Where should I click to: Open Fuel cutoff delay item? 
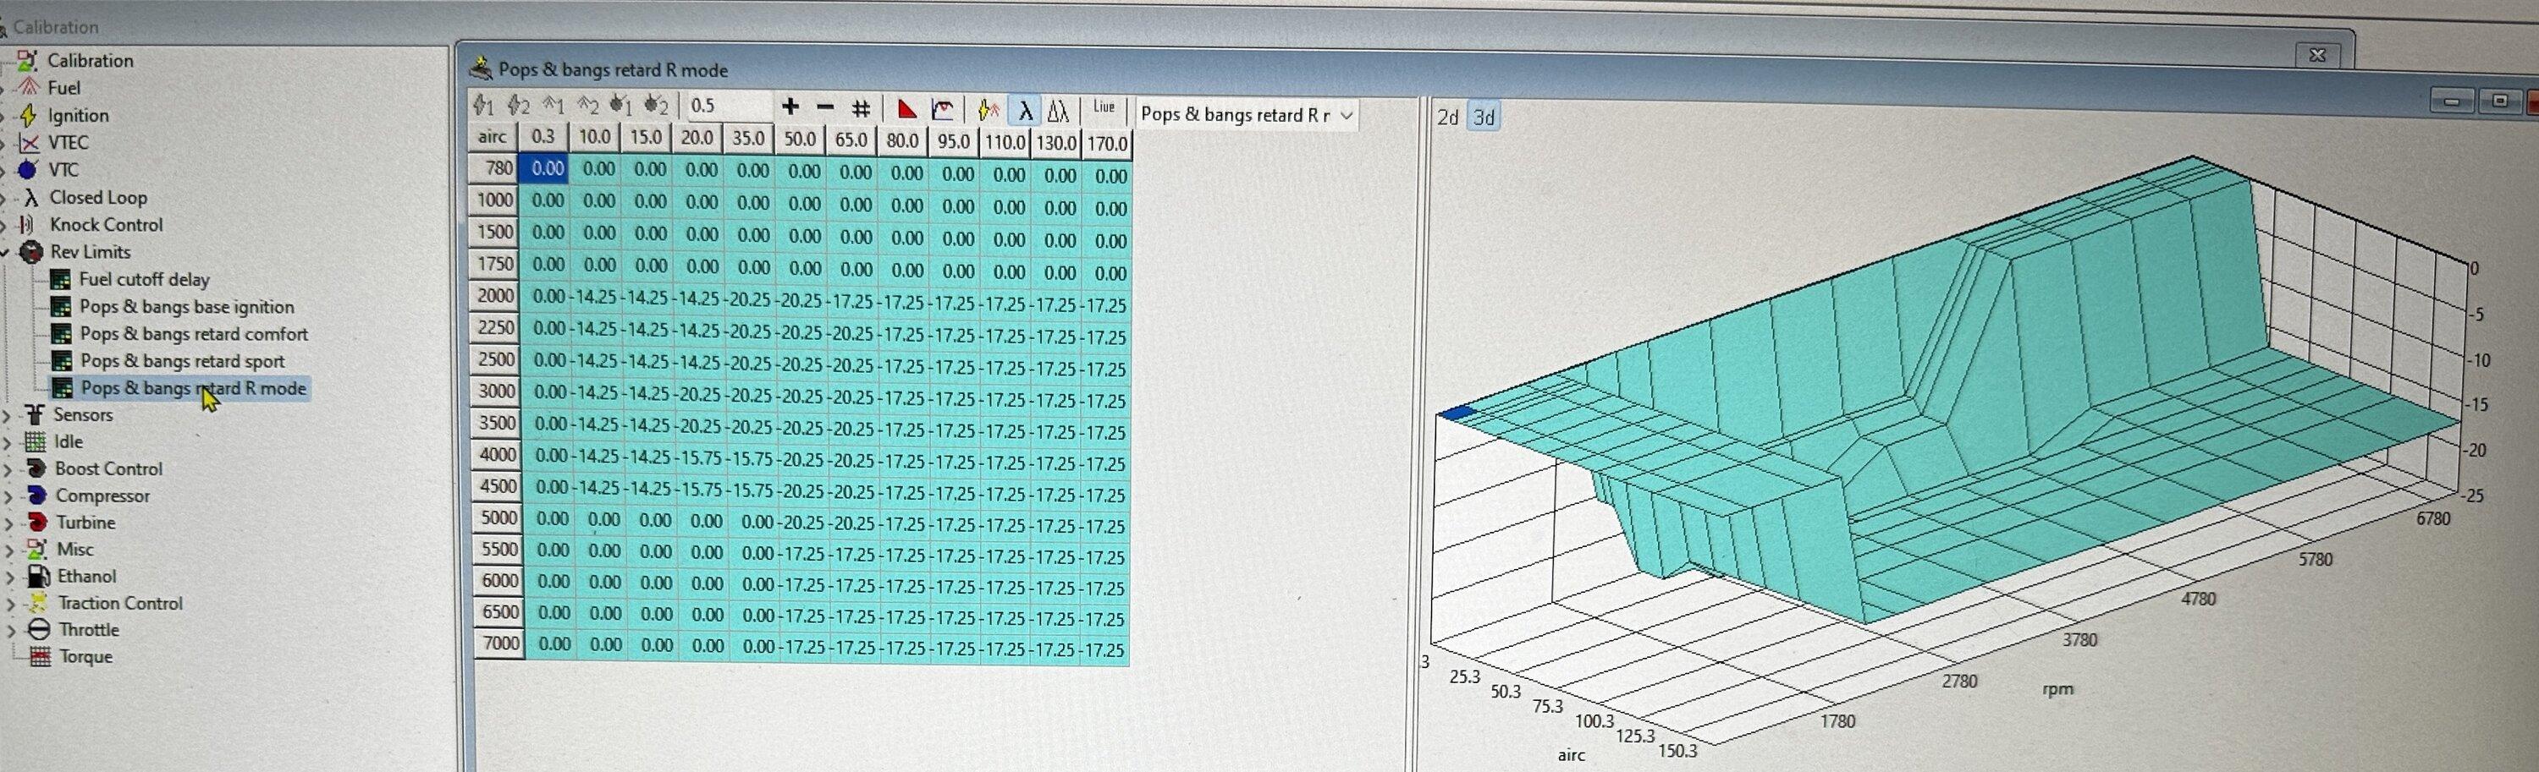click(144, 280)
